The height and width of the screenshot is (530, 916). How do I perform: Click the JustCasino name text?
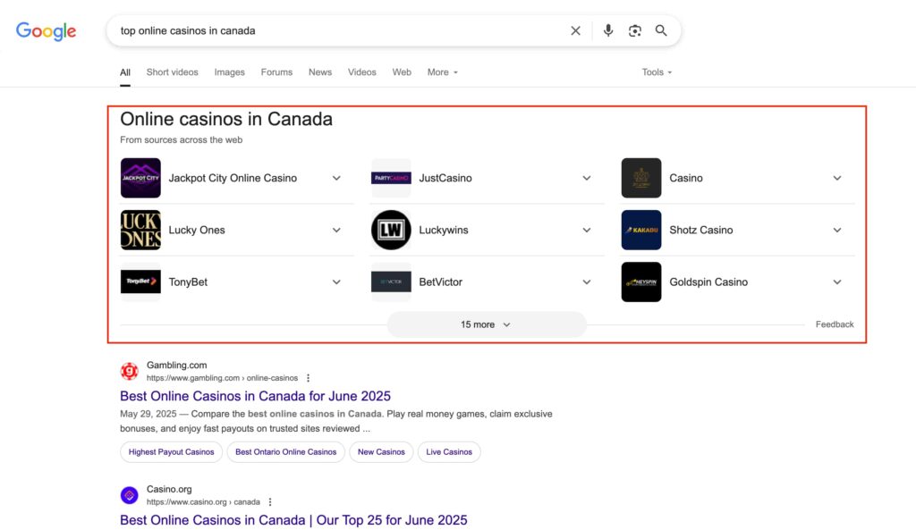[445, 178]
